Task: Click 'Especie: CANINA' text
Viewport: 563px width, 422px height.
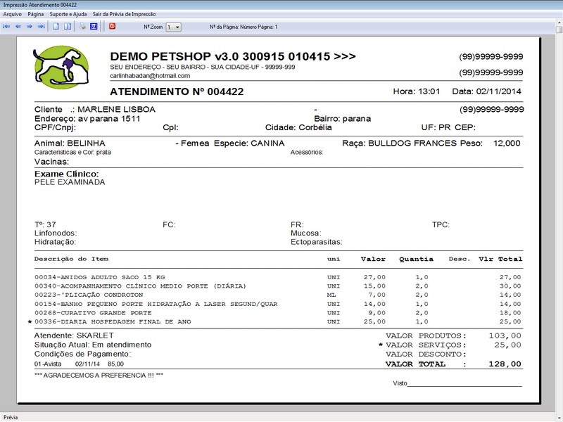Action: (x=249, y=143)
